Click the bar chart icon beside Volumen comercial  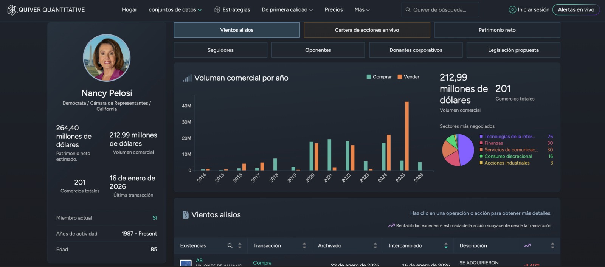187,78
